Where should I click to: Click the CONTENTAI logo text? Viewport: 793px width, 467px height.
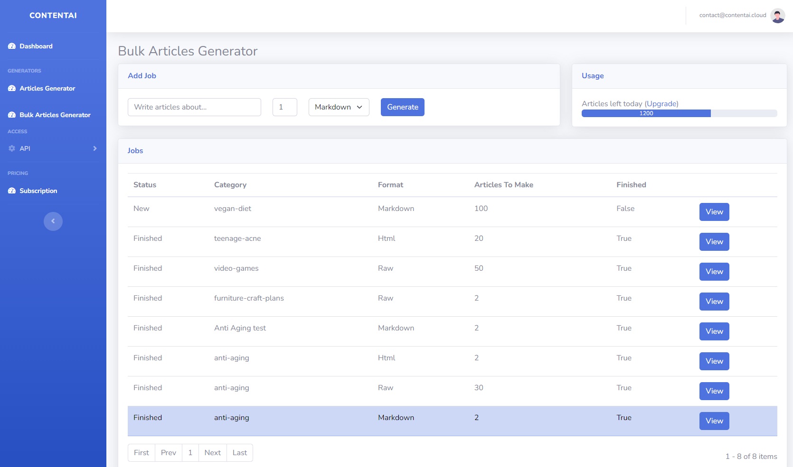pyautogui.click(x=53, y=15)
